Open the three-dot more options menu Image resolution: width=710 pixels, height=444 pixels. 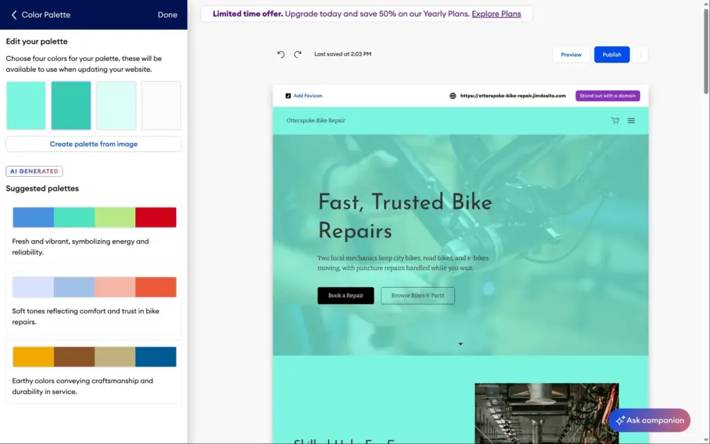pos(640,55)
